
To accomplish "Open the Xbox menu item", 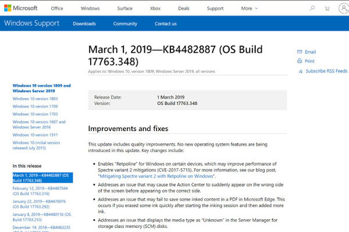I will (x=155, y=9).
